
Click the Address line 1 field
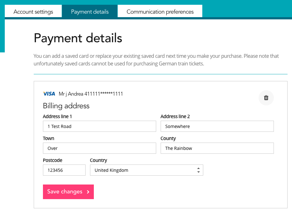tap(99, 126)
